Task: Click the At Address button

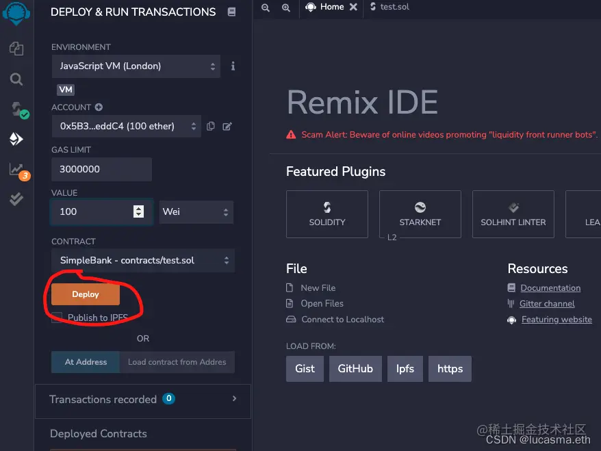Action: tap(86, 362)
